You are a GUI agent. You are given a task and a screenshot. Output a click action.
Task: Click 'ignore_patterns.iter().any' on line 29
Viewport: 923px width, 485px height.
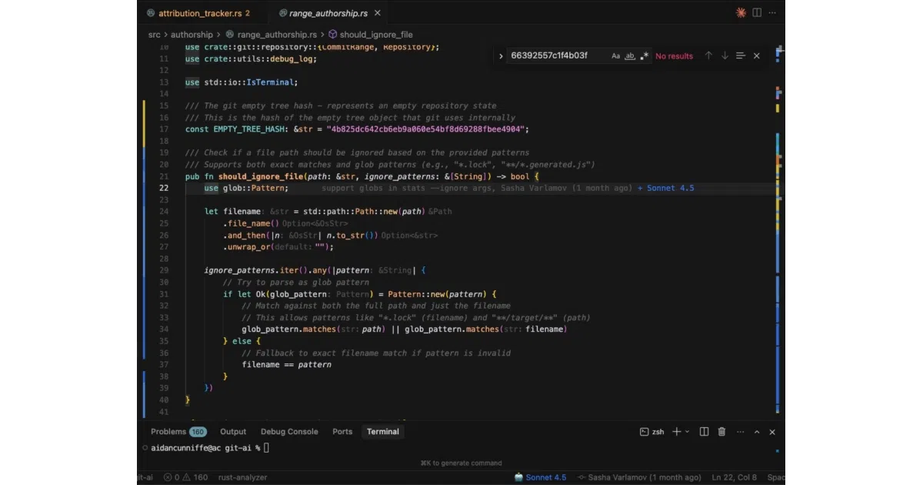click(x=265, y=270)
